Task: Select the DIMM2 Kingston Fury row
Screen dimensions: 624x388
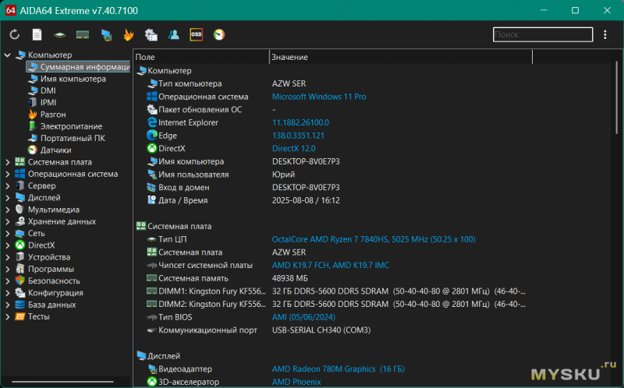Action: [x=373, y=304]
